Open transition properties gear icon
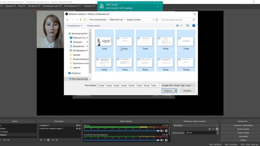This screenshot has width=260, height=146. coord(217,129)
